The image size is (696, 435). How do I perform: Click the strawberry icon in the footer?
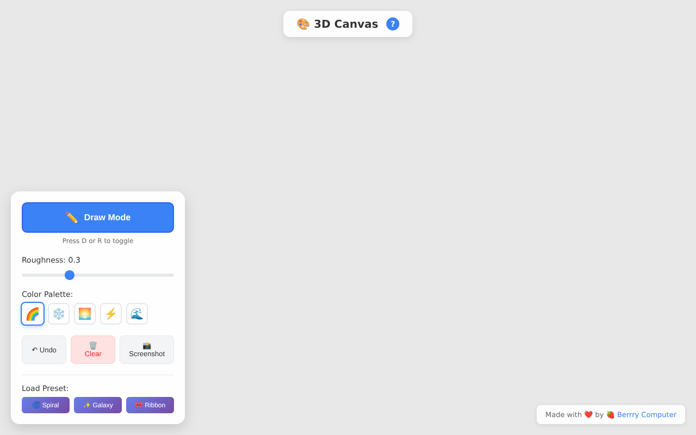pos(610,414)
